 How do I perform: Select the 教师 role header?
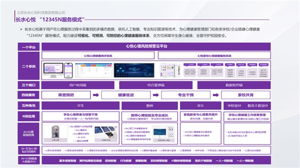pyautogui.click(x=150, y=105)
